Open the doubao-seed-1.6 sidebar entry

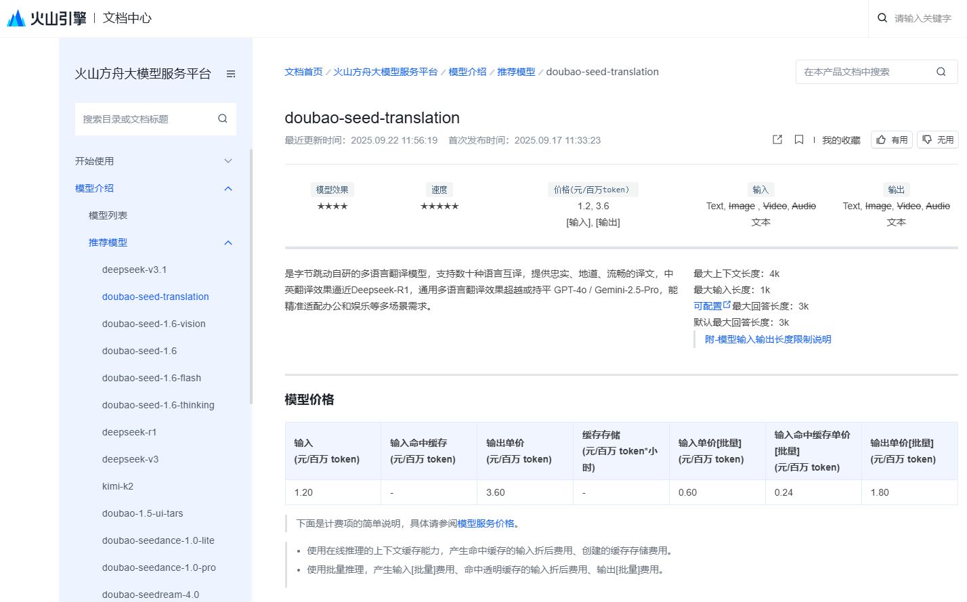(x=139, y=351)
